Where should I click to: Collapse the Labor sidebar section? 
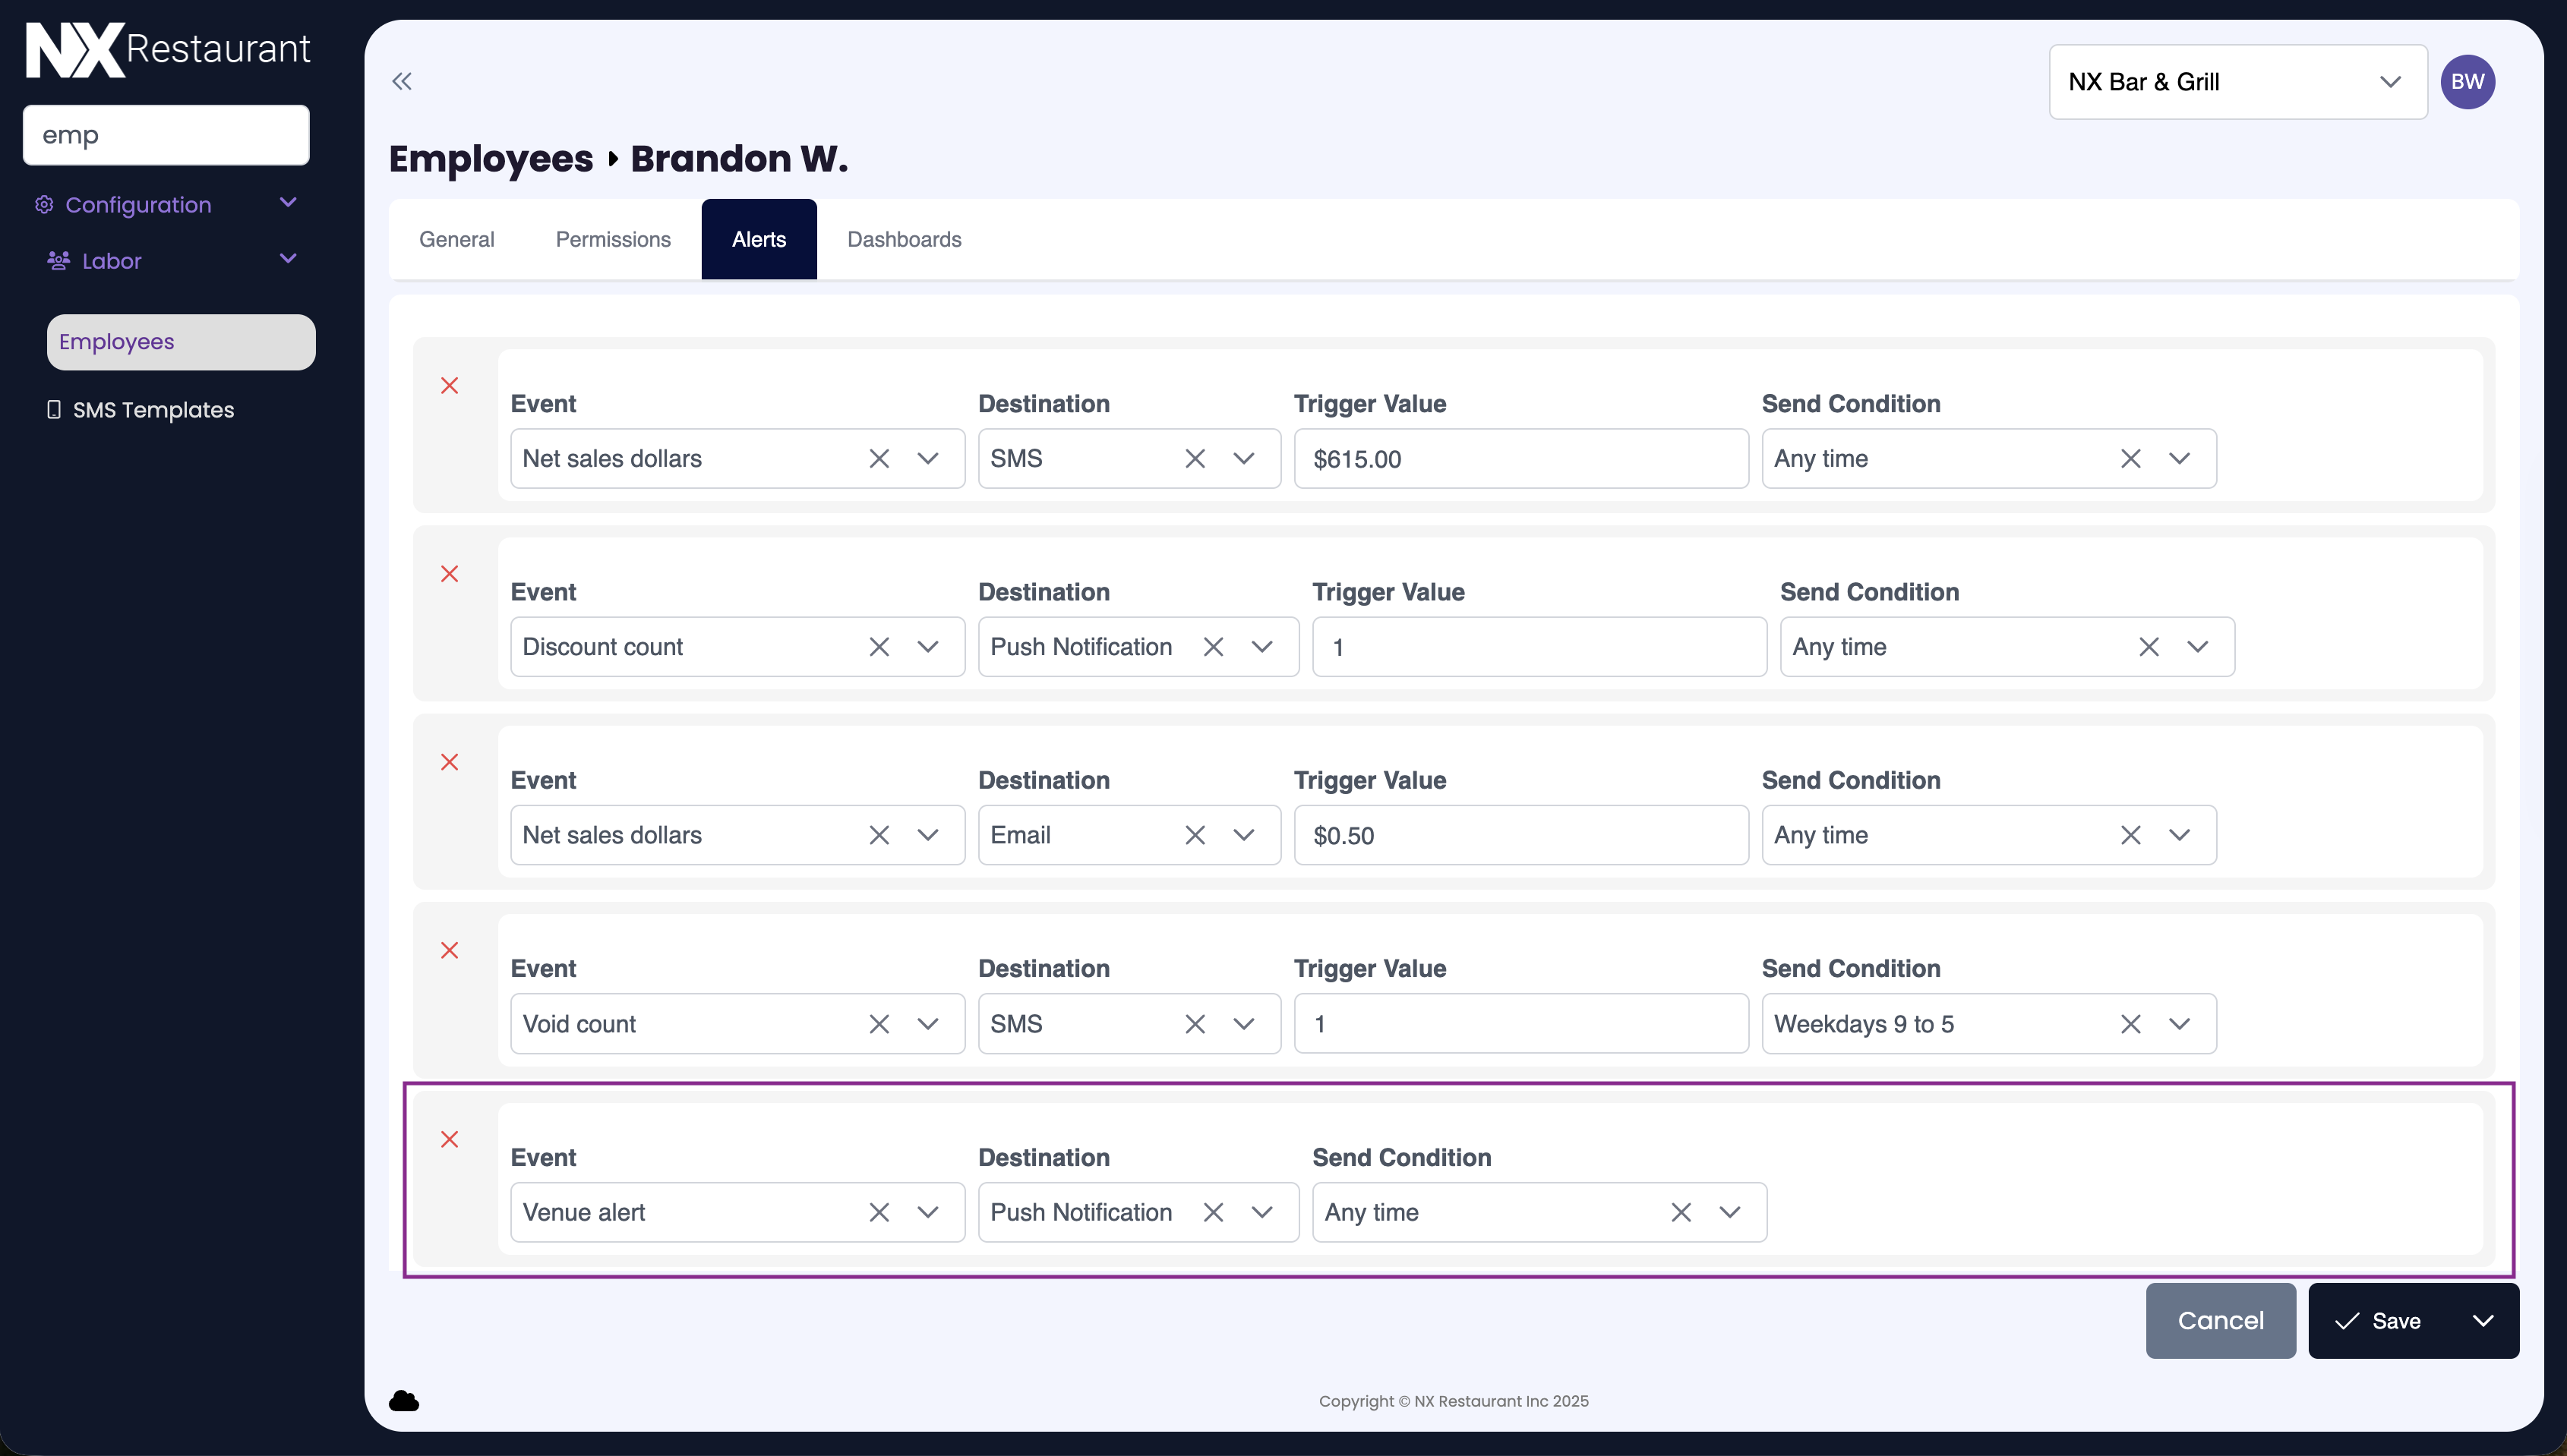coord(288,260)
